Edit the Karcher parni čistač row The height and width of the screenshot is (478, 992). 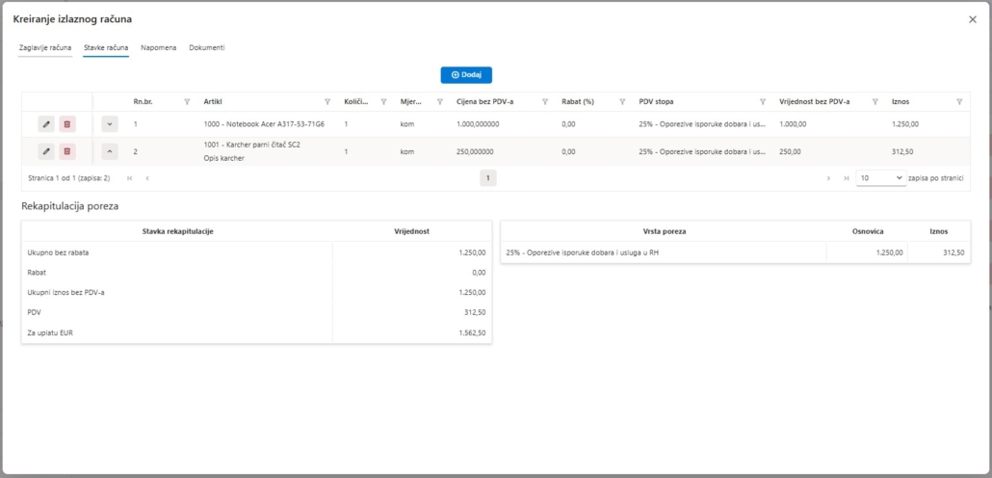(x=46, y=151)
